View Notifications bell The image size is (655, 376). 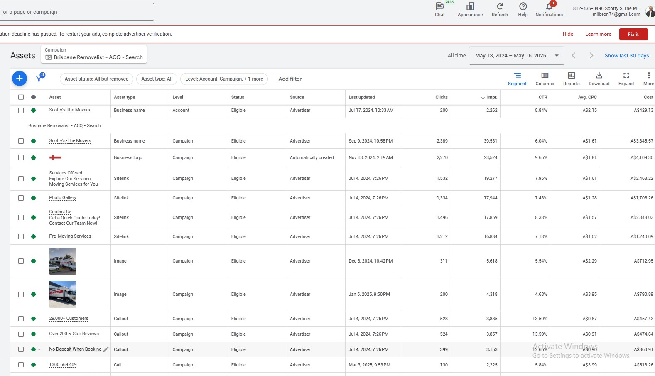coord(549,10)
